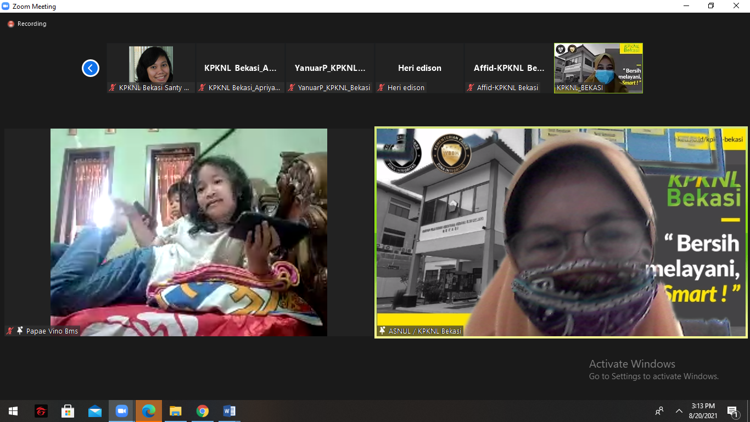Click muted mic icon on Papae Vino Bms
750x422 pixels.
(10, 331)
